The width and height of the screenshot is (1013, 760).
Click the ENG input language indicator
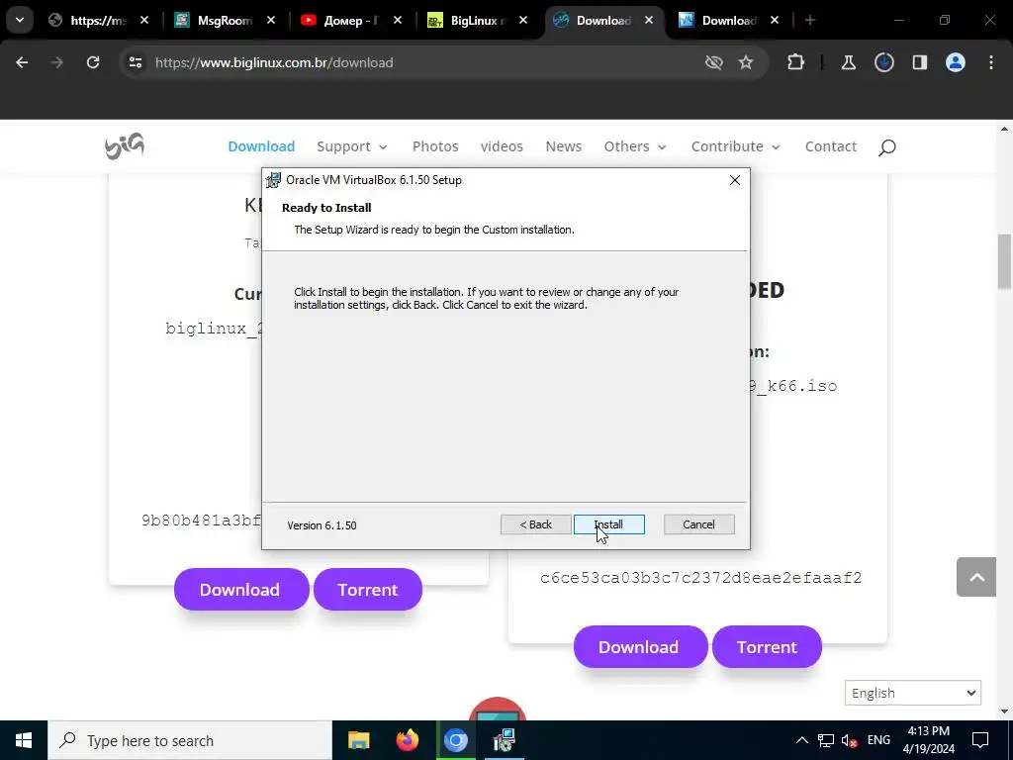click(x=878, y=740)
